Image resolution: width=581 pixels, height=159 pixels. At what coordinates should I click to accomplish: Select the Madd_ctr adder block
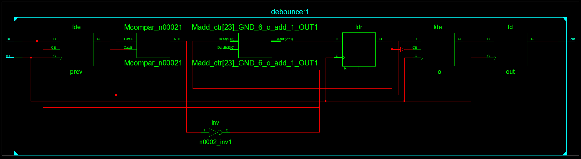255,45
